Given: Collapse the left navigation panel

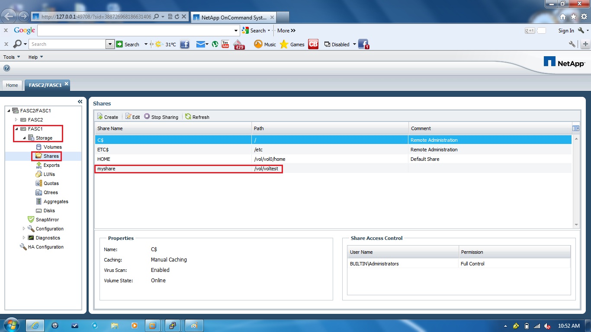Looking at the screenshot, I should pyautogui.click(x=80, y=101).
